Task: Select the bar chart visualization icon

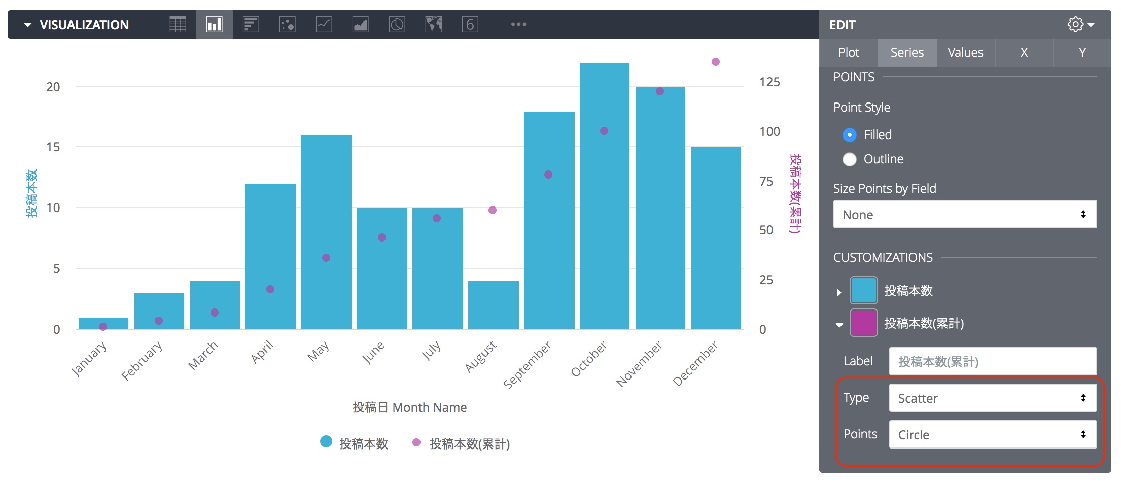Action: pyautogui.click(x=214, y=24)
